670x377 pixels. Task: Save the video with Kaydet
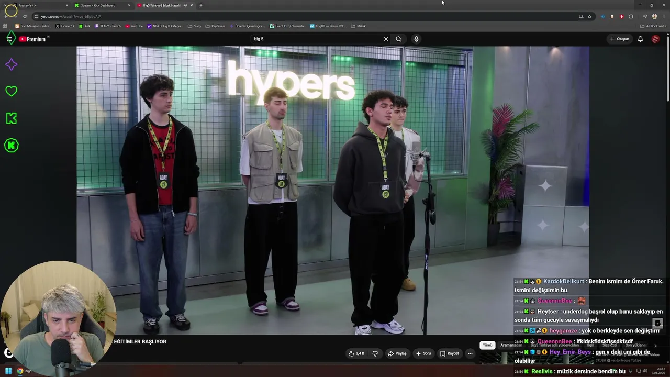[449, 353]
